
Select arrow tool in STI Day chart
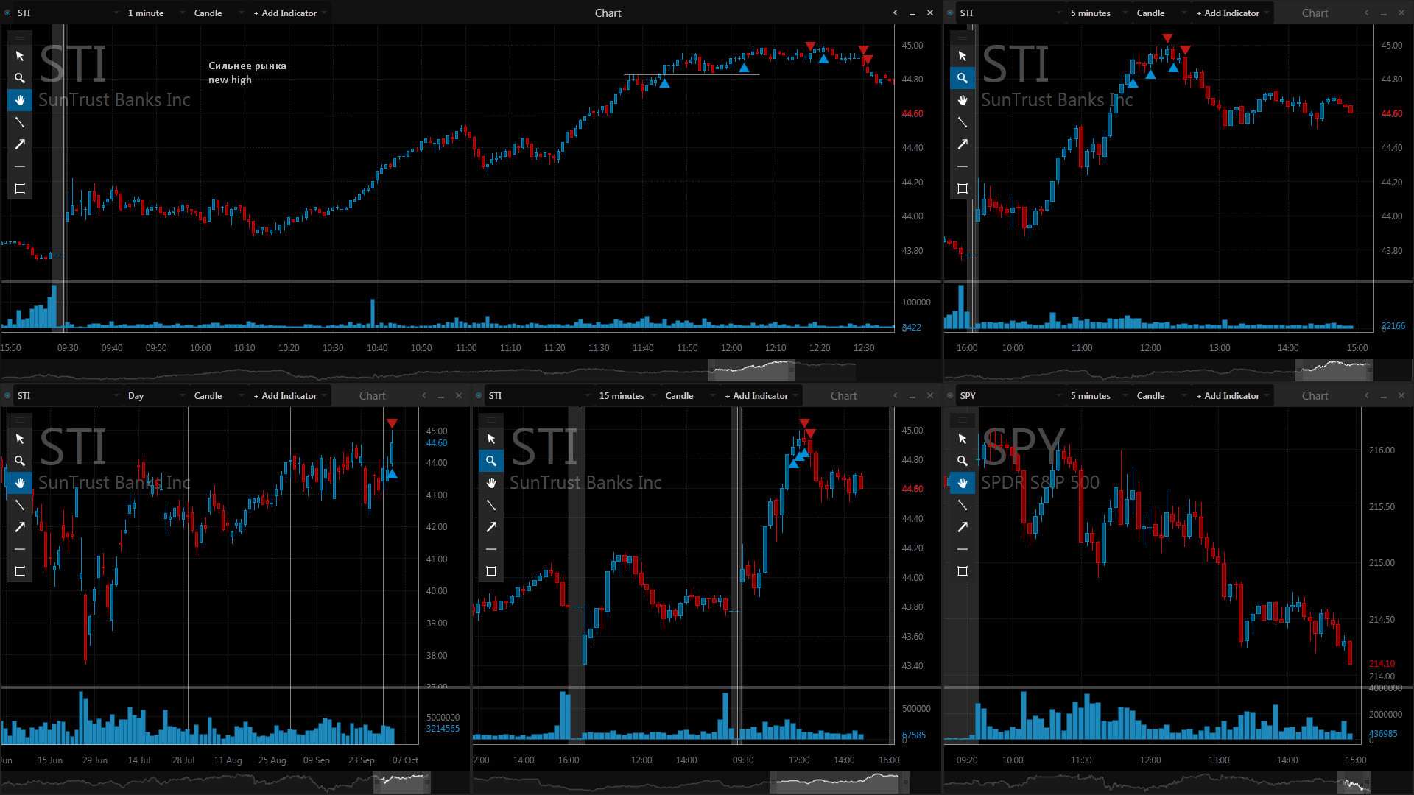pos(20,527)
